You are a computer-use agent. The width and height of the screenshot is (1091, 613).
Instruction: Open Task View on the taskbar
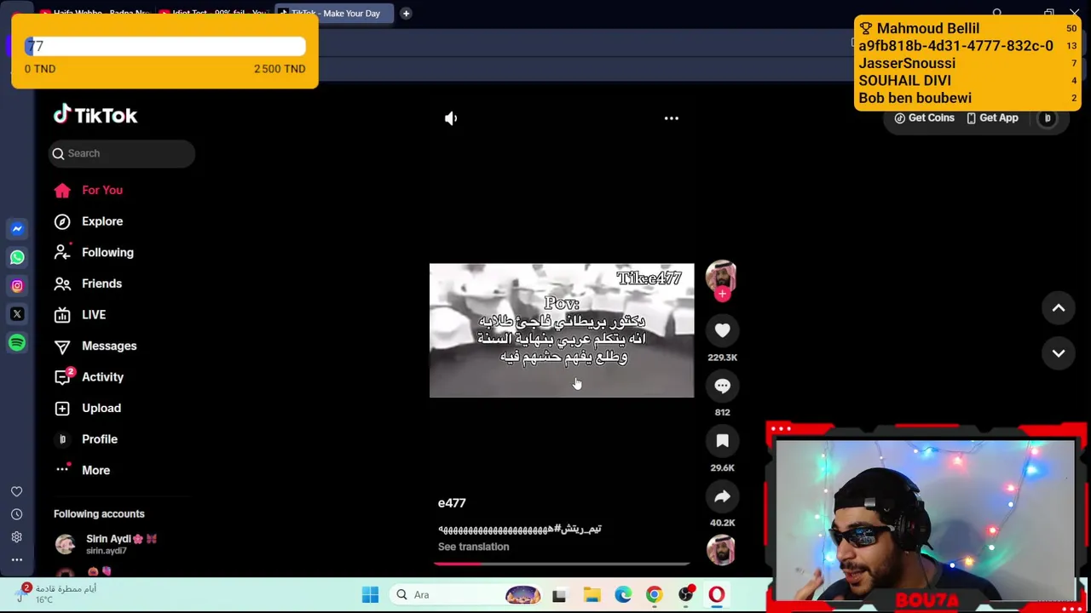click(559, 594)
